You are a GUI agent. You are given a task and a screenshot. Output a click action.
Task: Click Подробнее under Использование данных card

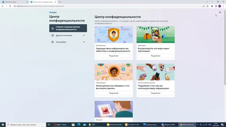pyautogui.click(x=155, y=93)
